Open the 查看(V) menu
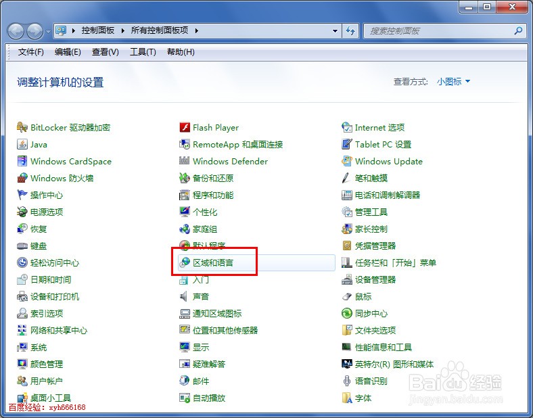 (106, 52)
